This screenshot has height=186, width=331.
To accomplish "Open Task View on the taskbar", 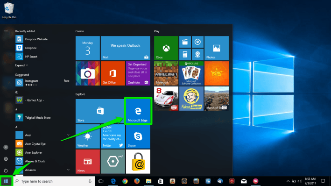I will click(101, 181).
